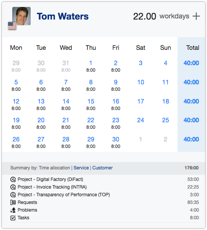This screenshot has height=230, width=207.
Task: Click the Digital Factory project clock icon
Action: [13, 179]
